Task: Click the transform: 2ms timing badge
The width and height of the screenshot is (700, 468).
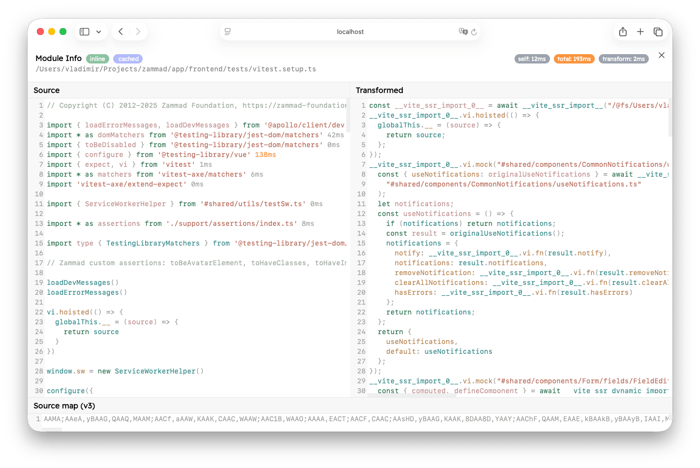Action: (x=624, y=58)
